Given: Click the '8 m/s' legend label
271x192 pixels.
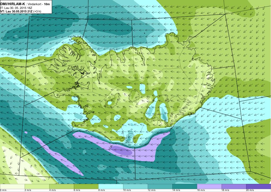Looking at the screenshot, I should tap(102, 190).
